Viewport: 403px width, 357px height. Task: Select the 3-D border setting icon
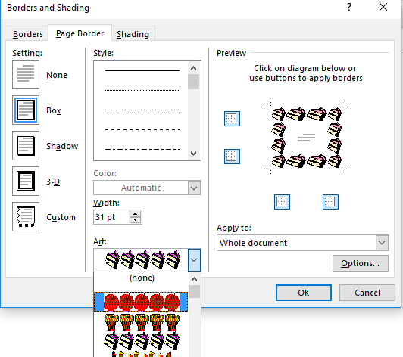[26, 181]
